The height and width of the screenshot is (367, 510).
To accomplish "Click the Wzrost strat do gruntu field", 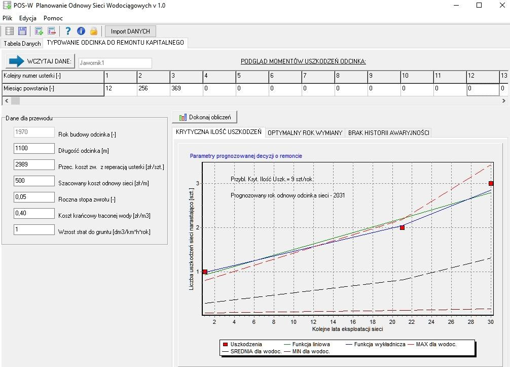I will [x=34, y=229].
